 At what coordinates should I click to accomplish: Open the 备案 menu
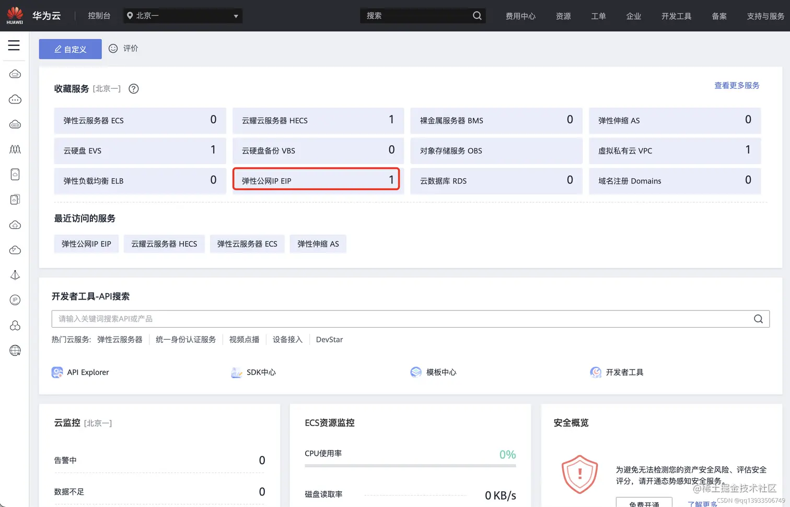(719, 16)
